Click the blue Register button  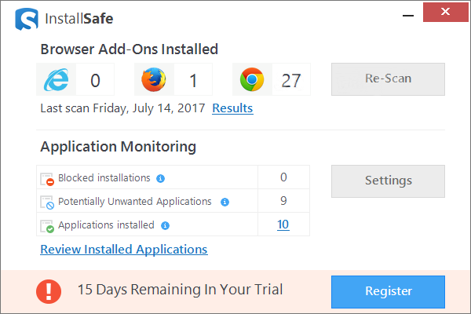point(388,291)
